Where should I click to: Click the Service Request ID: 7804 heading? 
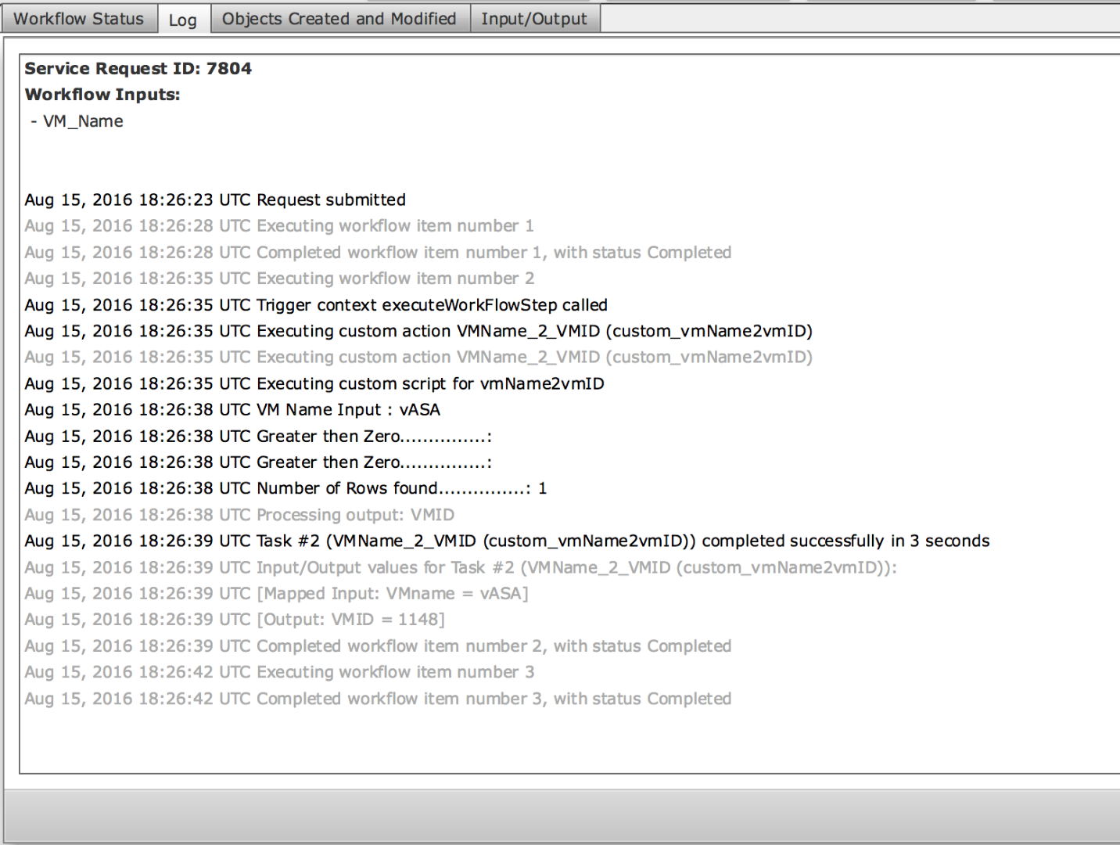click(138, 68)
